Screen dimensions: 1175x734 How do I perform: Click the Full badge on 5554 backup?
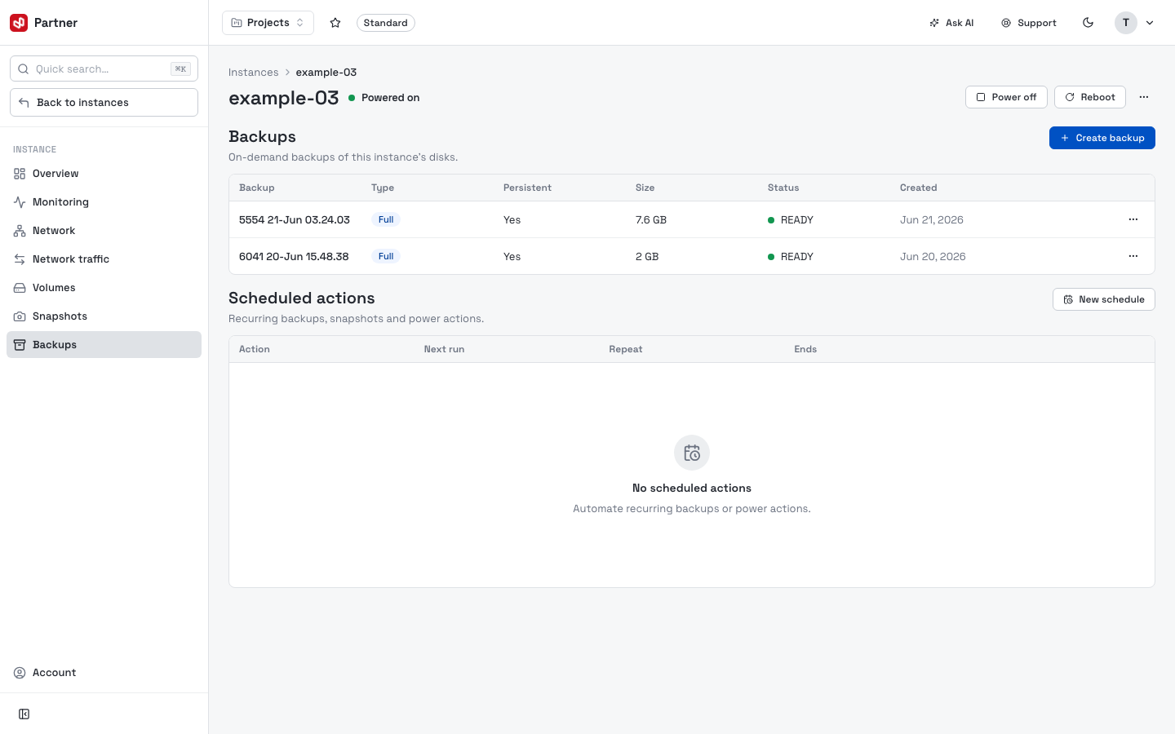coord(386,219)
